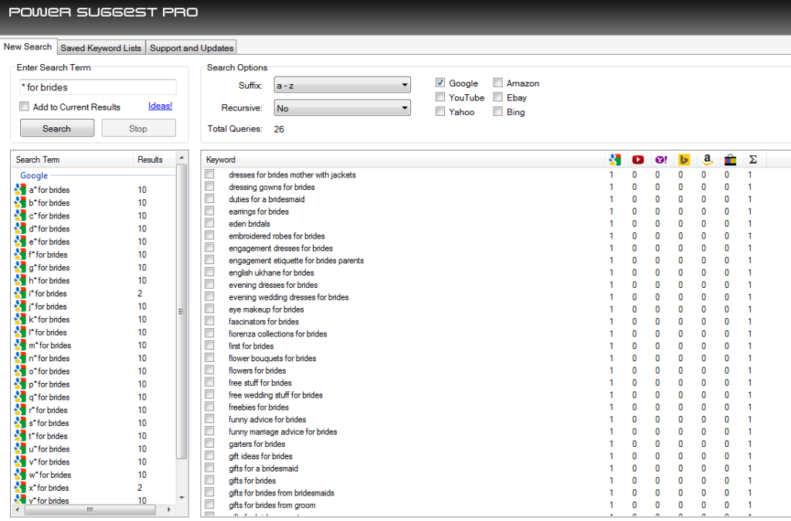Click the Bing column header icon
791x521 pixels.
pos(684,160)
